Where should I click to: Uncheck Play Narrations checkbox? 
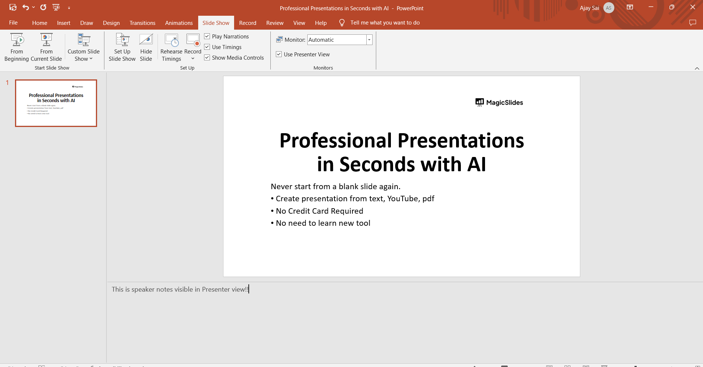[207, 36]
